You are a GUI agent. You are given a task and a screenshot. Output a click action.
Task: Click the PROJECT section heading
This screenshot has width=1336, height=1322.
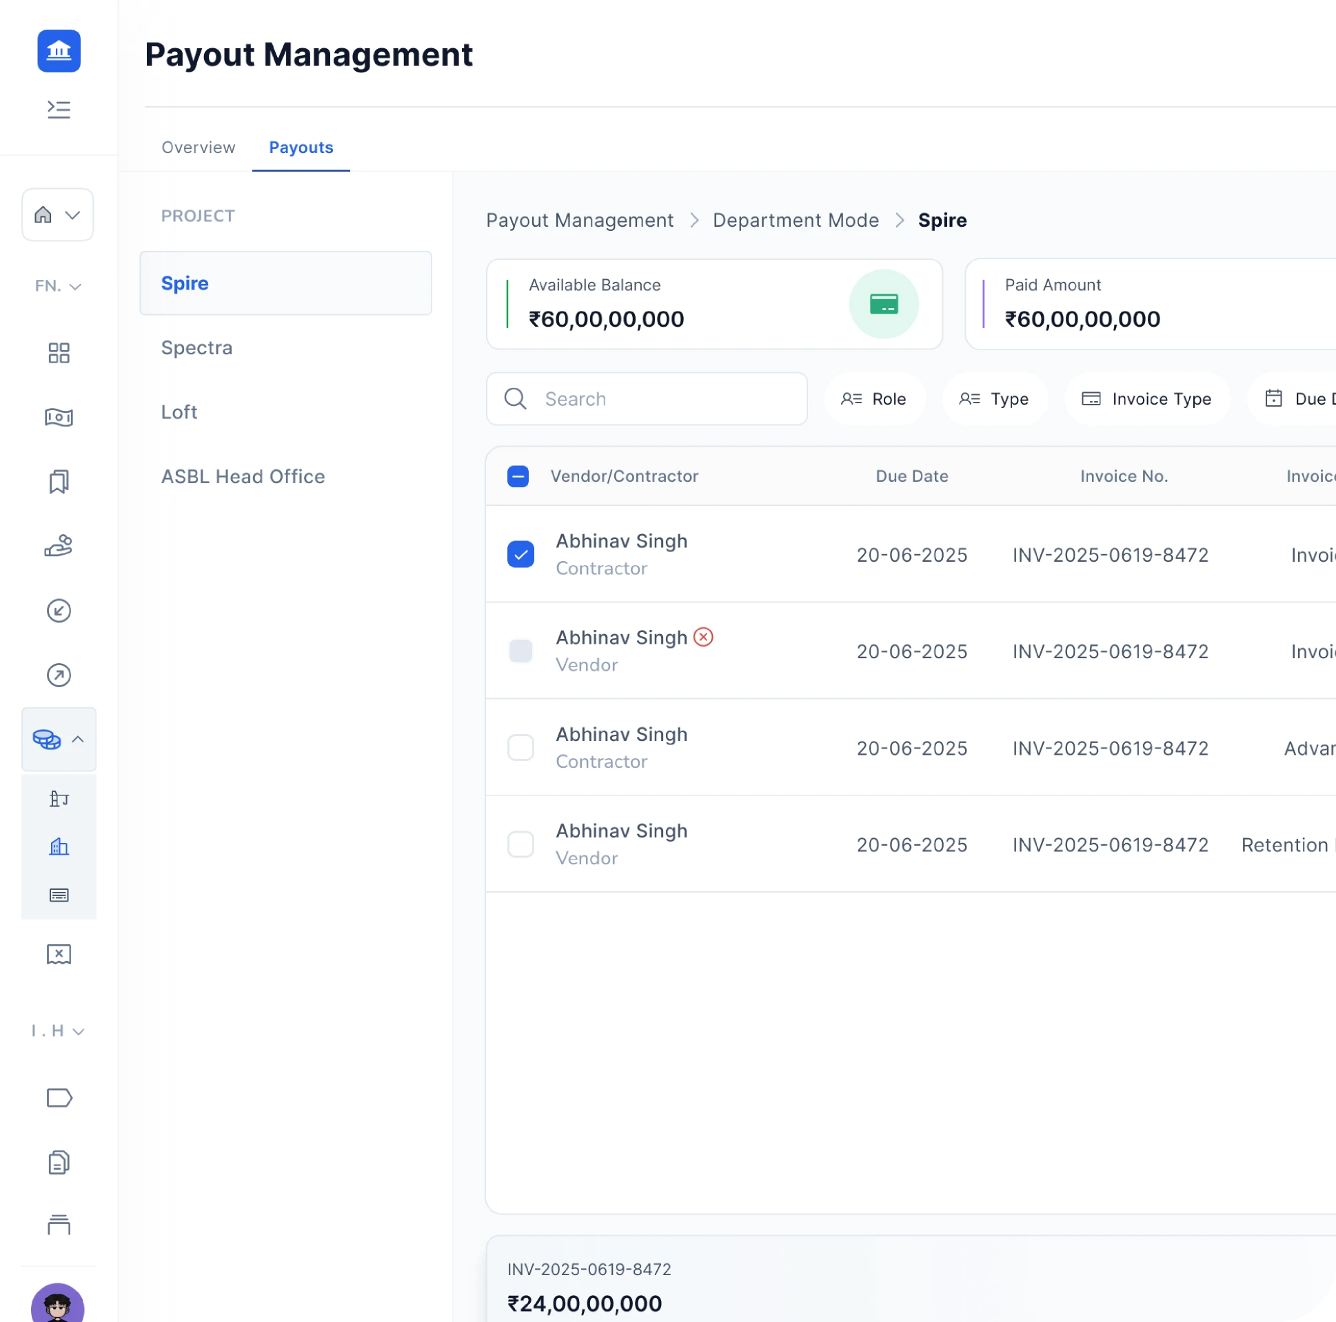[x=198, y=216]
